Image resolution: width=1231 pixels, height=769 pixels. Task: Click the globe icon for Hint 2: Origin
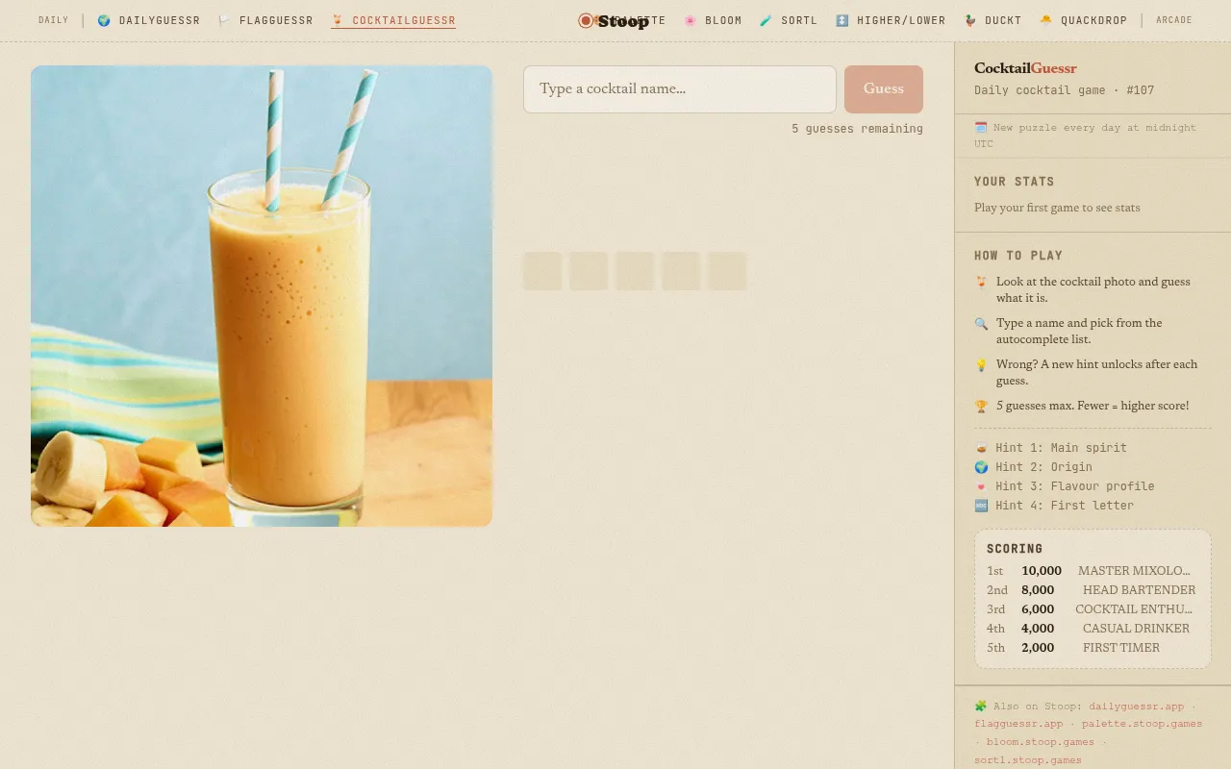(x=981, y=467)
